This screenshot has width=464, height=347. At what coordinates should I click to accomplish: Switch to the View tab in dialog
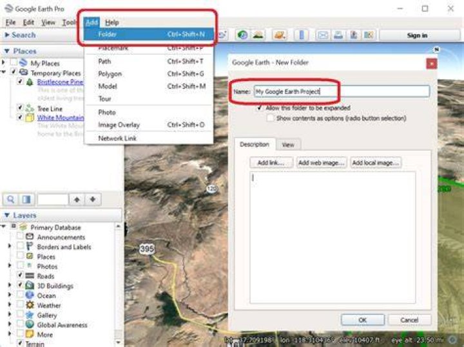click(288, 145)
